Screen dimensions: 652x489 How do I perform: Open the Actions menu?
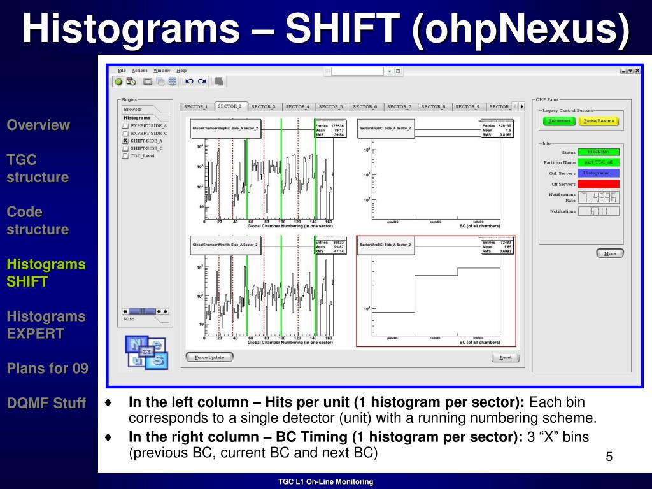click(x=139, y=70)
